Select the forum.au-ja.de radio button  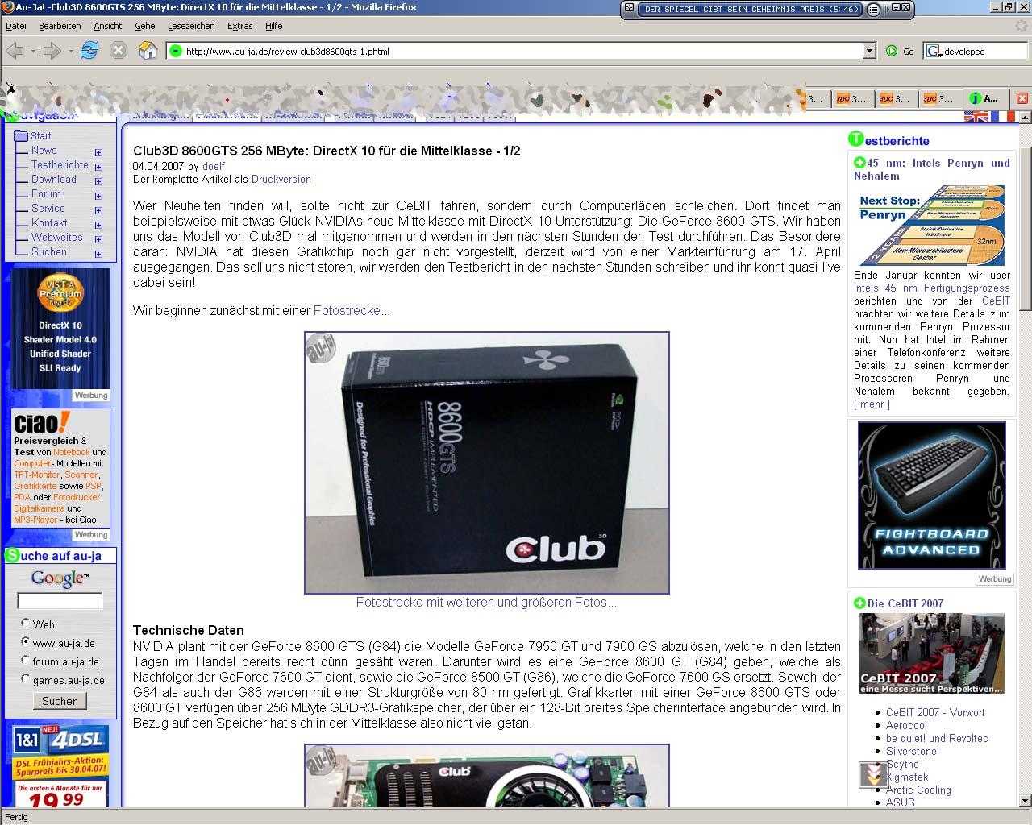[26, 660]
